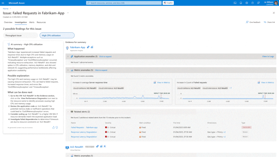The image size is (279, 157).
Task: Select the Throughput issue finding
Action: [x=20, y=35]
